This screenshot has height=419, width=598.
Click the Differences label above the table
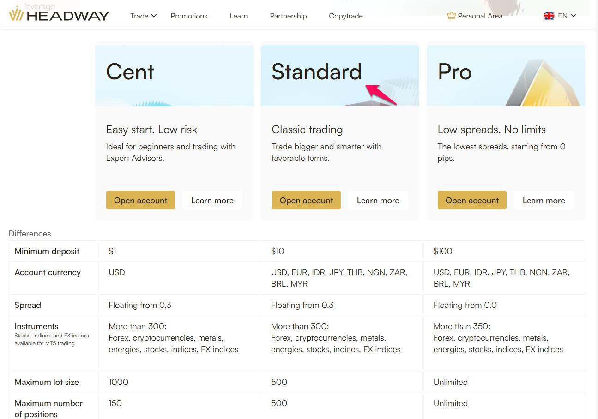pyautogui.click(x=30, y=234)
